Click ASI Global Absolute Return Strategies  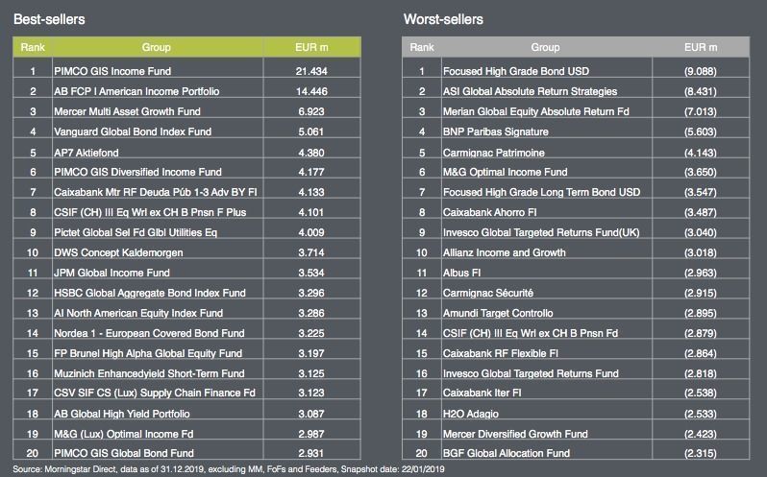tap(530, 91)
